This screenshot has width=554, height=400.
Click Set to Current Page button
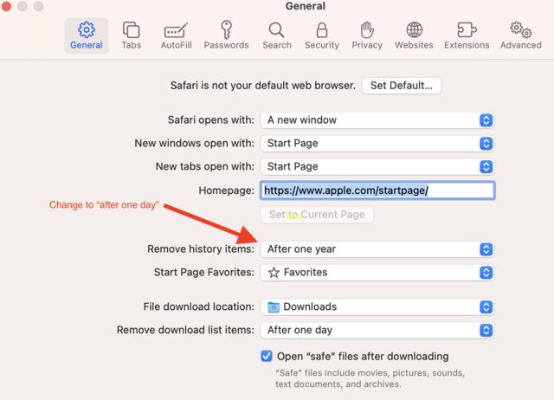pos(317,215)
